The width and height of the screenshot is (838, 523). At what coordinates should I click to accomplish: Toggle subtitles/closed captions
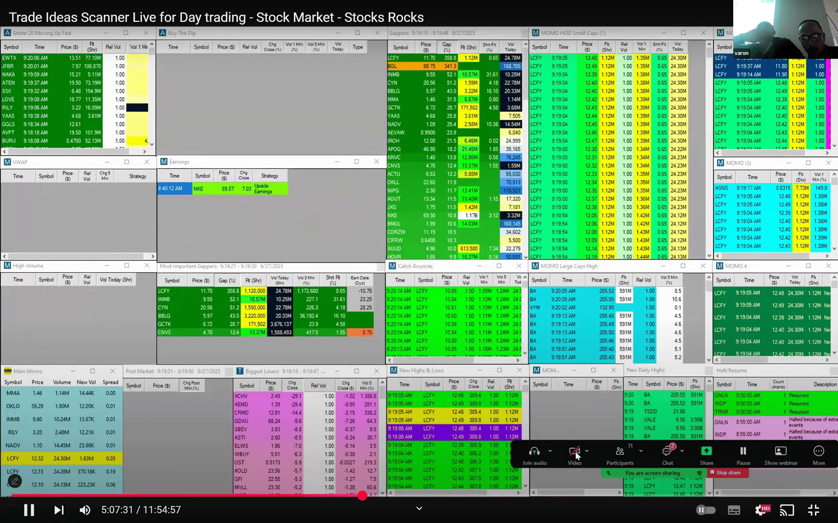(x=734, y=510)
